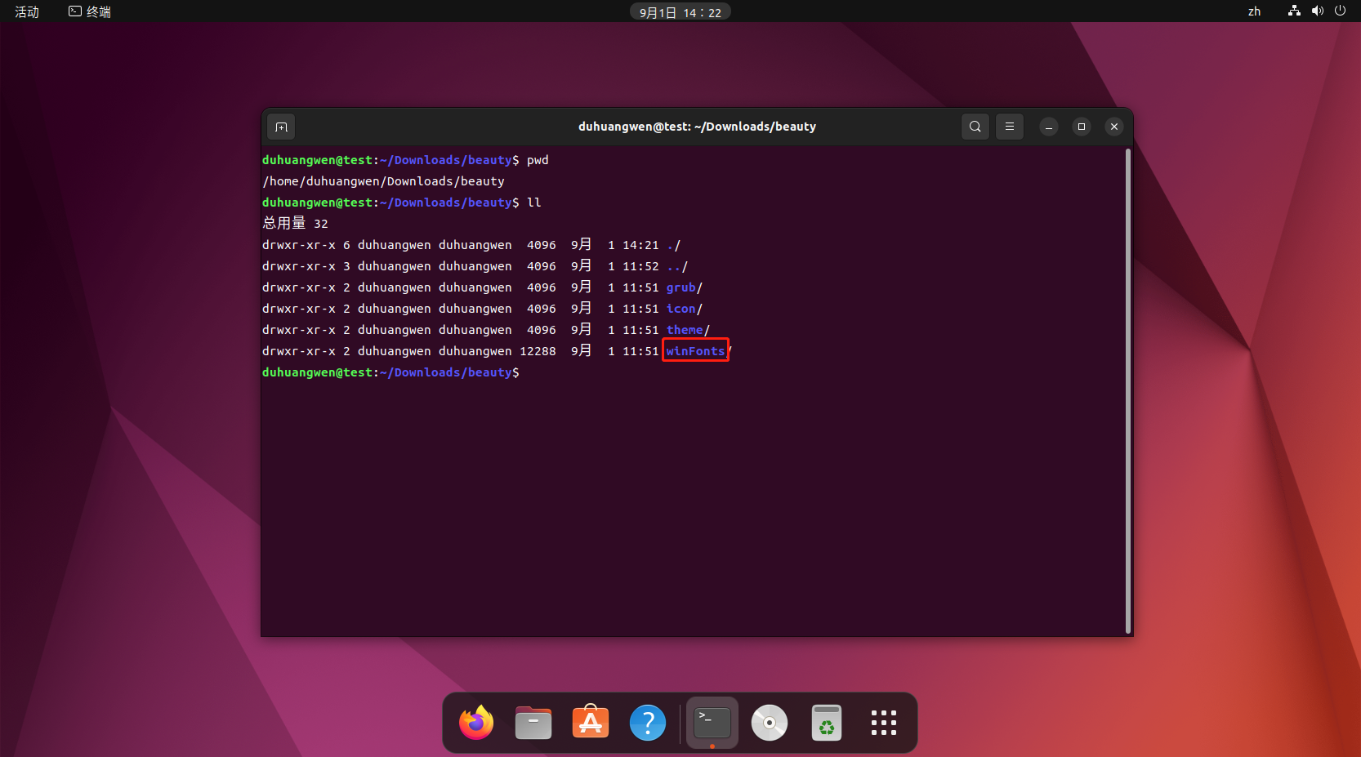Viewport: 1361px width, 757px height.
Task: Open the clock and calendar panel
Action: (x=680, y=12)
